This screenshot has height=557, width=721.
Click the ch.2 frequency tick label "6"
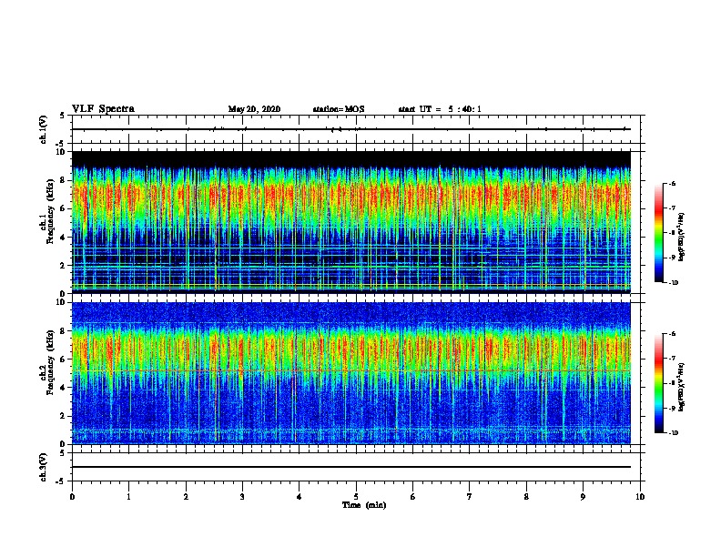(64, 360)
